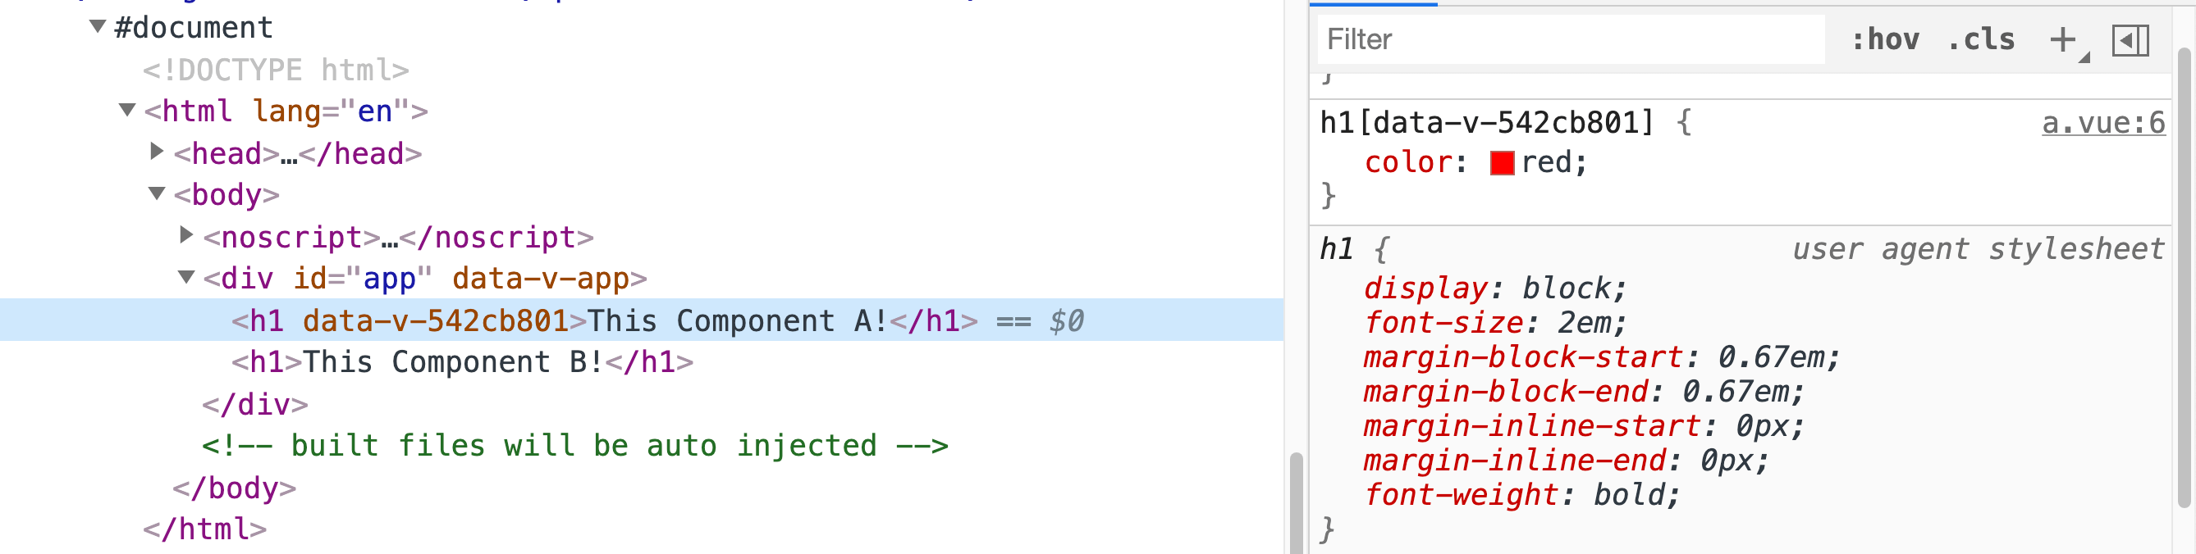Collapse the #document node
This screenshot has height=554, width=2196.
click(x=98, y=27)
